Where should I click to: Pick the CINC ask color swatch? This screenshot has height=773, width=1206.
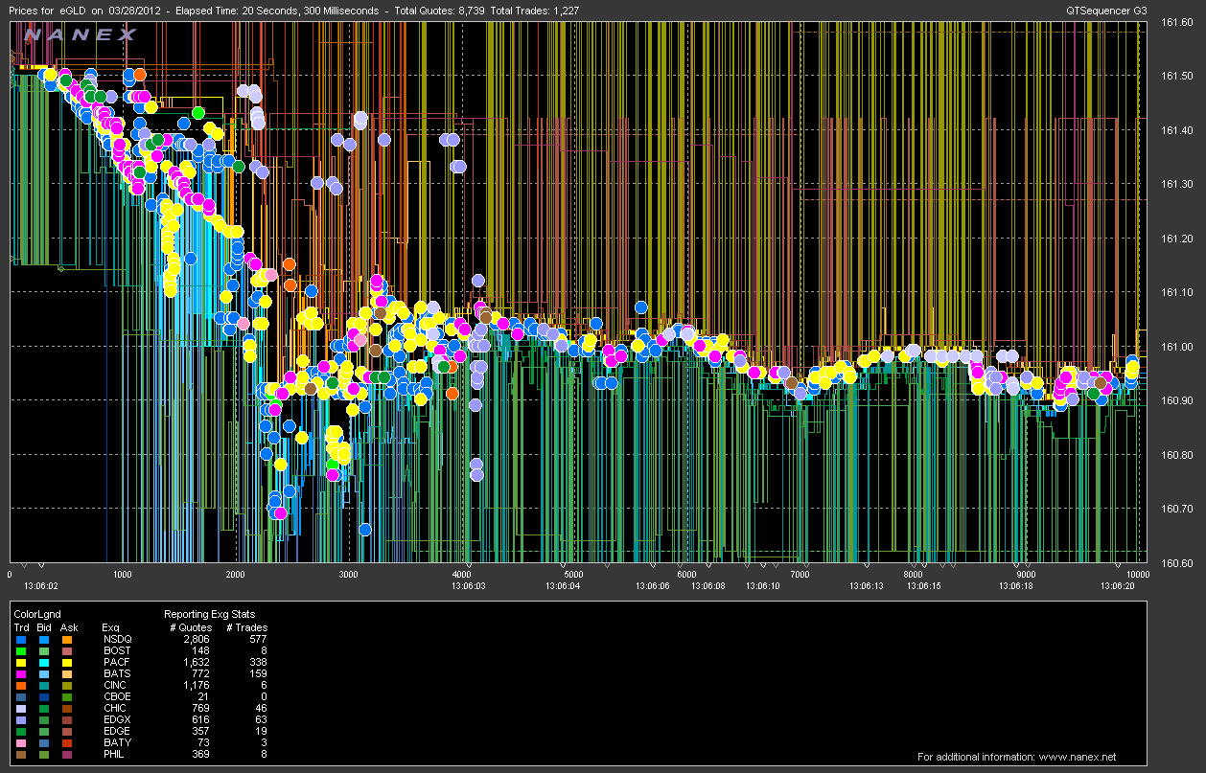(x=66, y=685)
